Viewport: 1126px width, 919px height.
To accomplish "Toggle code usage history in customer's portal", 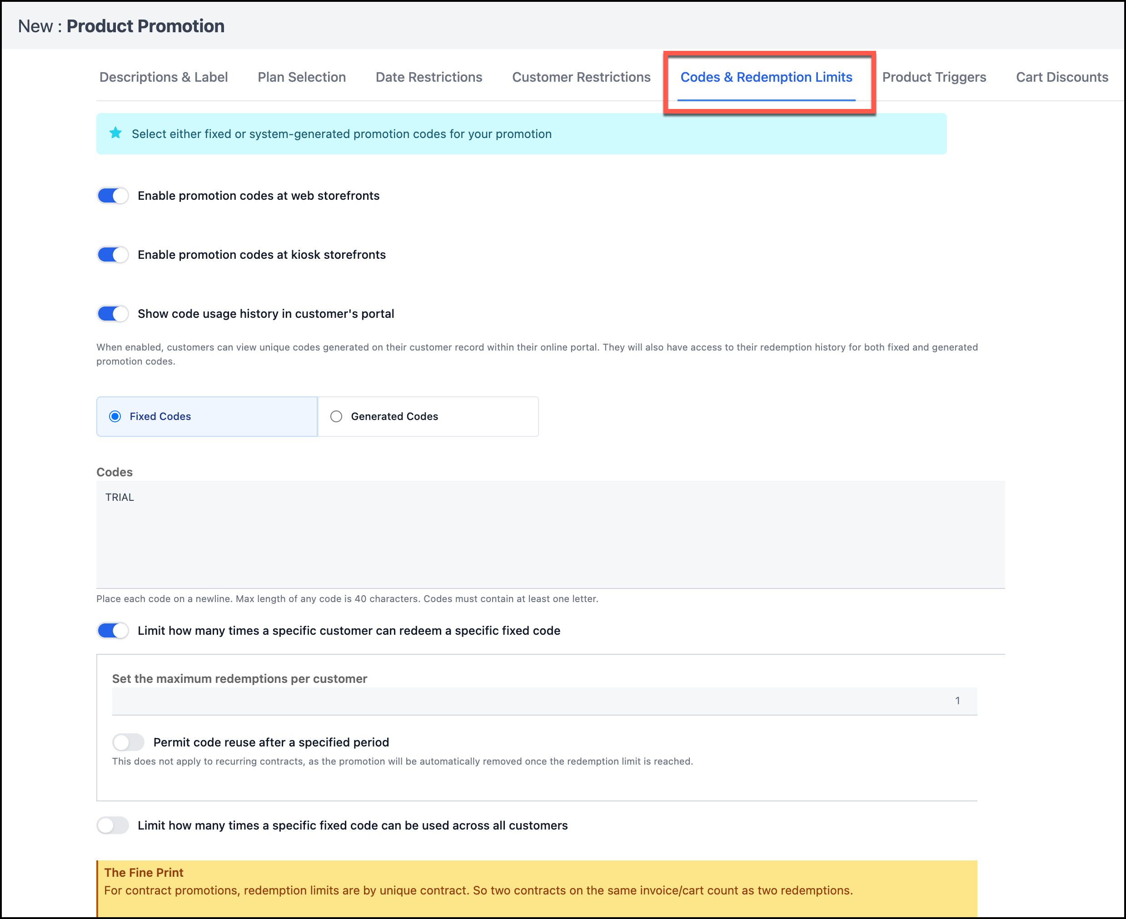I will click(113, 314).
